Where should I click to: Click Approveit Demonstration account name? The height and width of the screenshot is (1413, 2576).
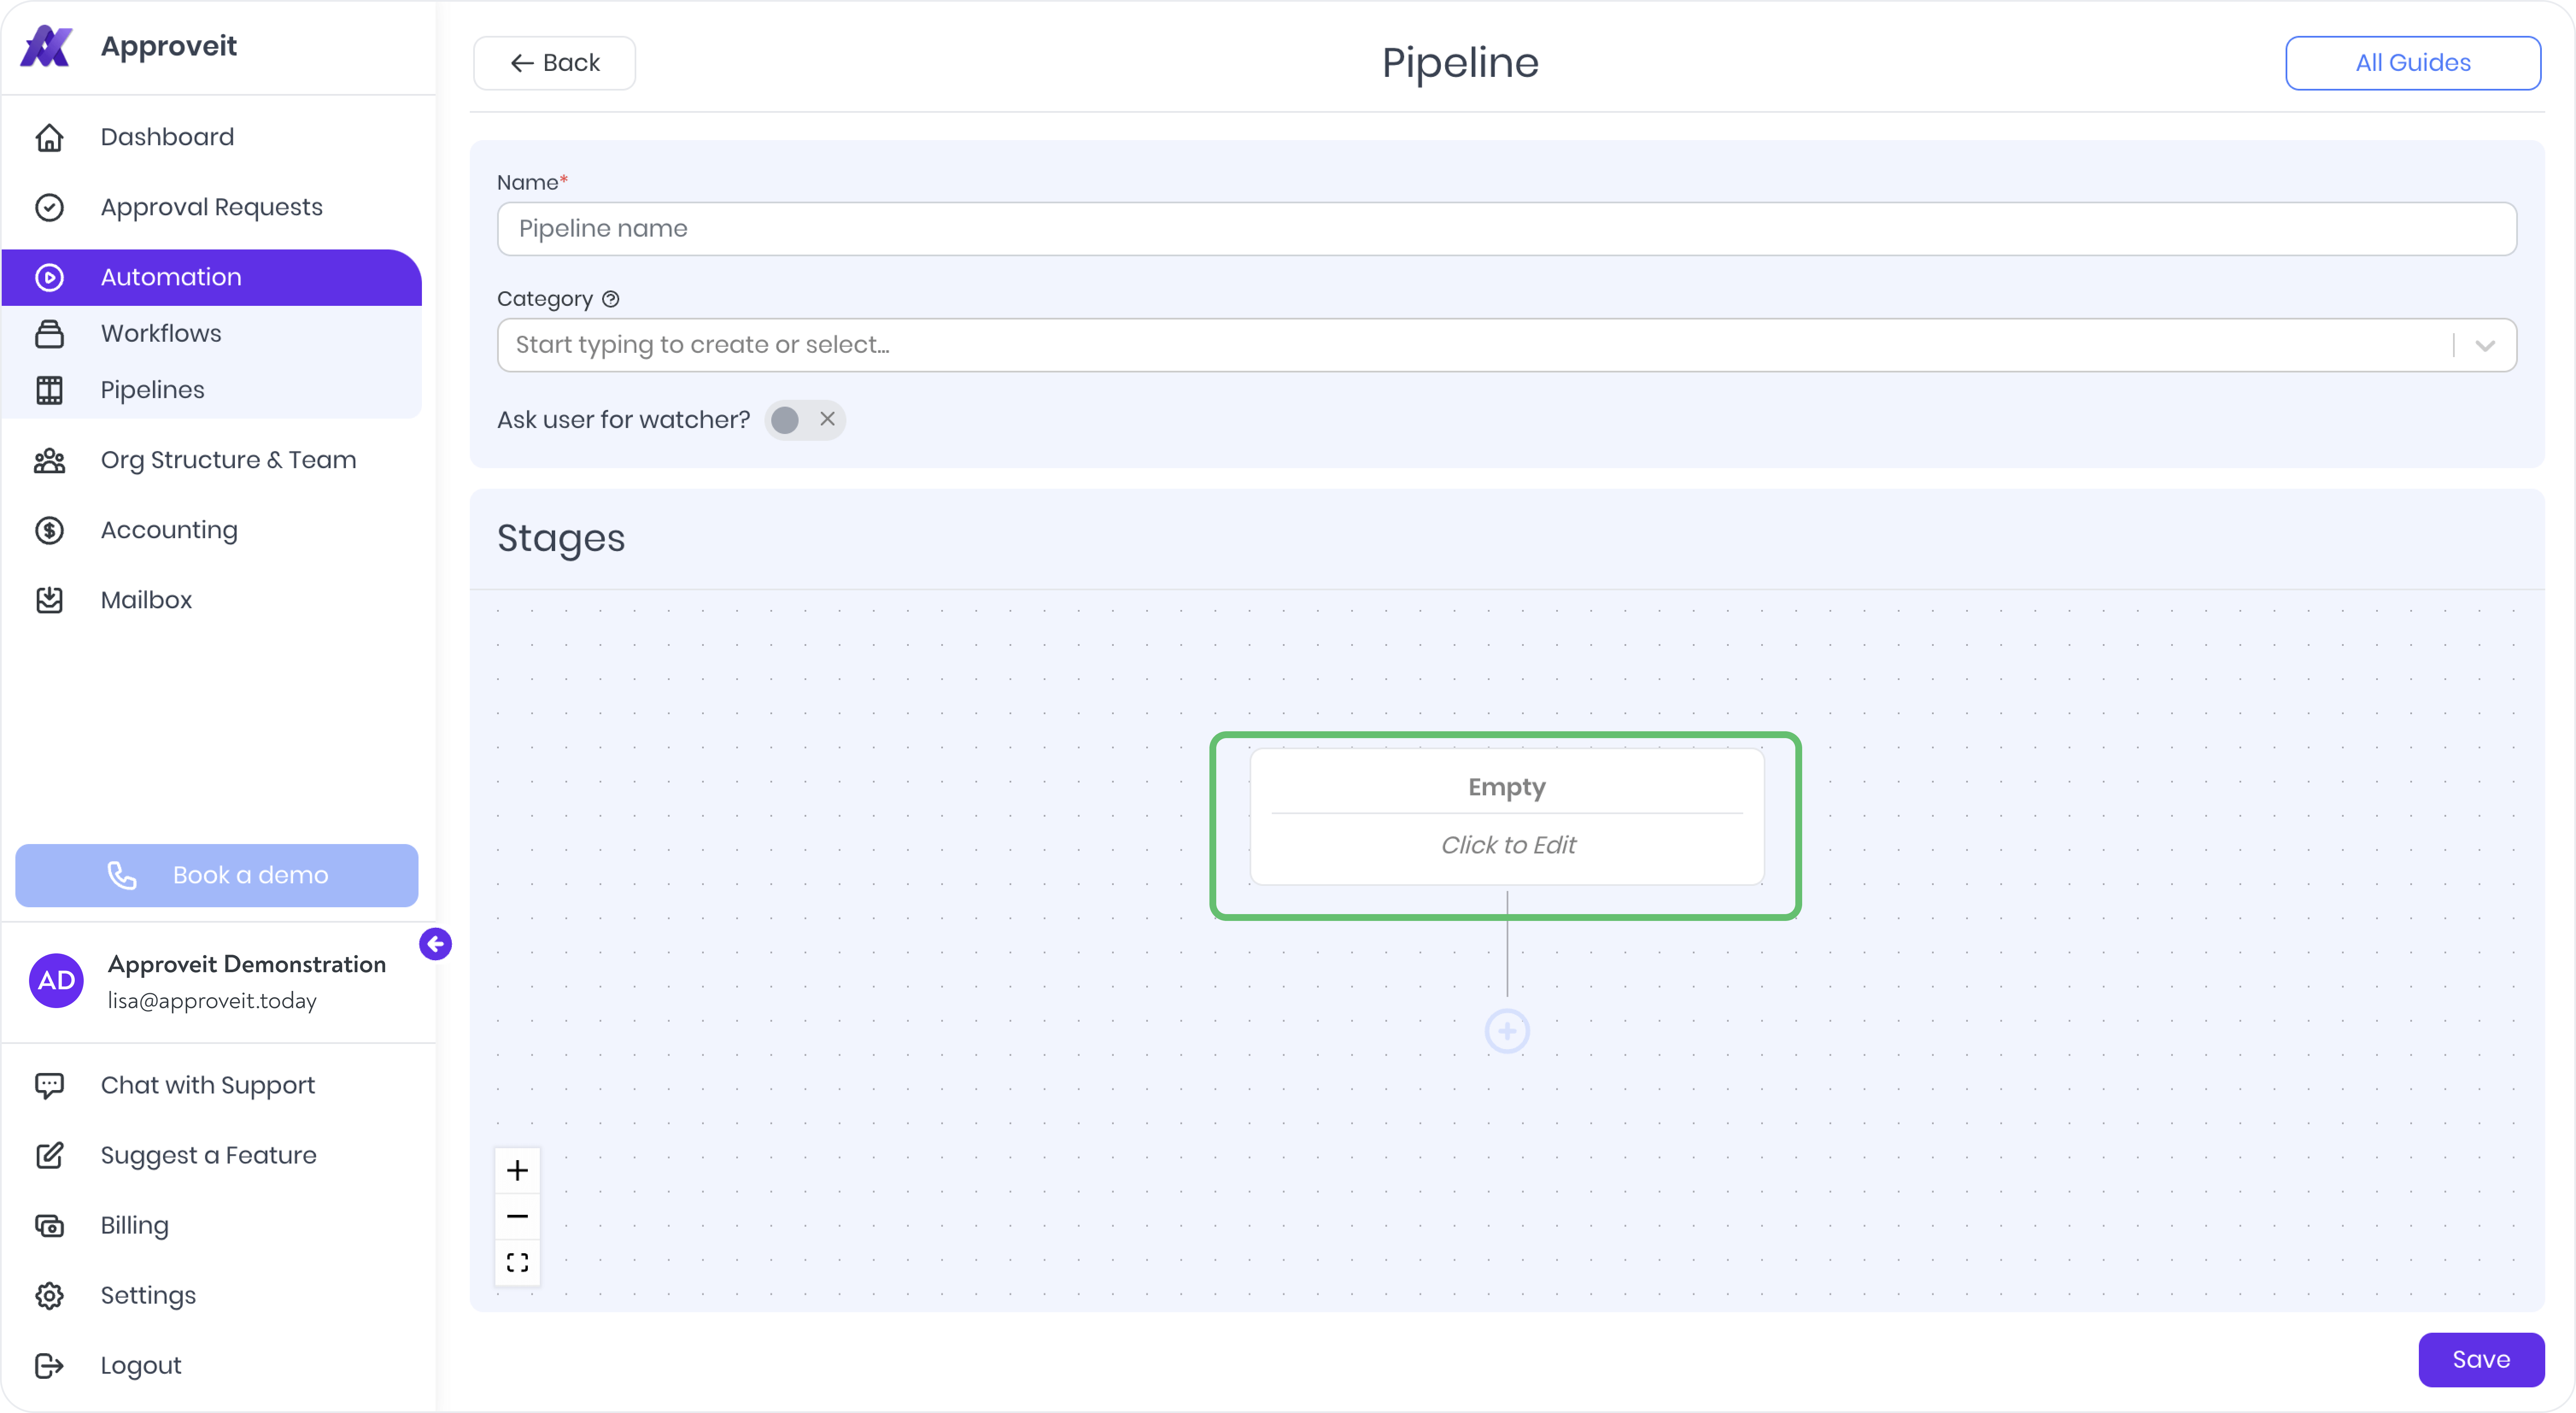click(x=246, y=964)
